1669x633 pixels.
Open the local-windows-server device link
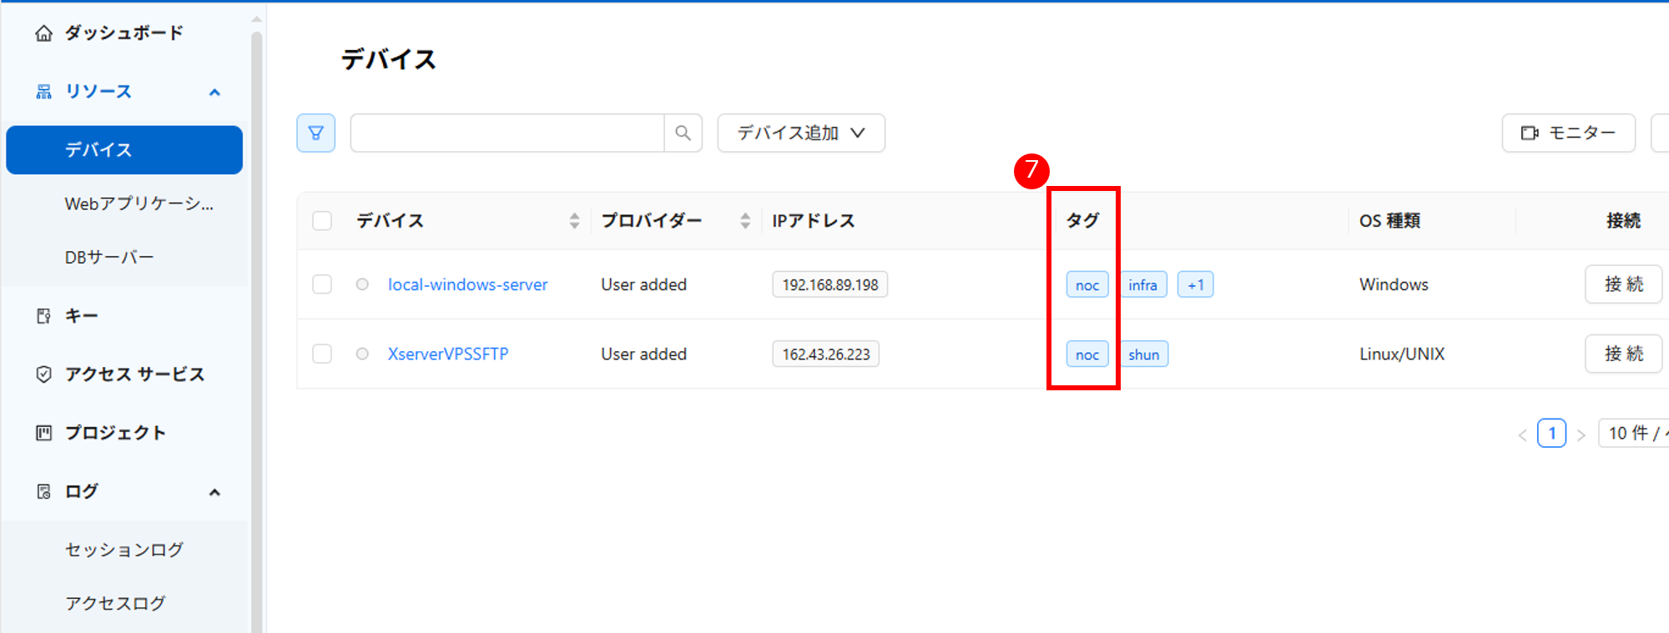pyautogui.click(x=467, y=284)
